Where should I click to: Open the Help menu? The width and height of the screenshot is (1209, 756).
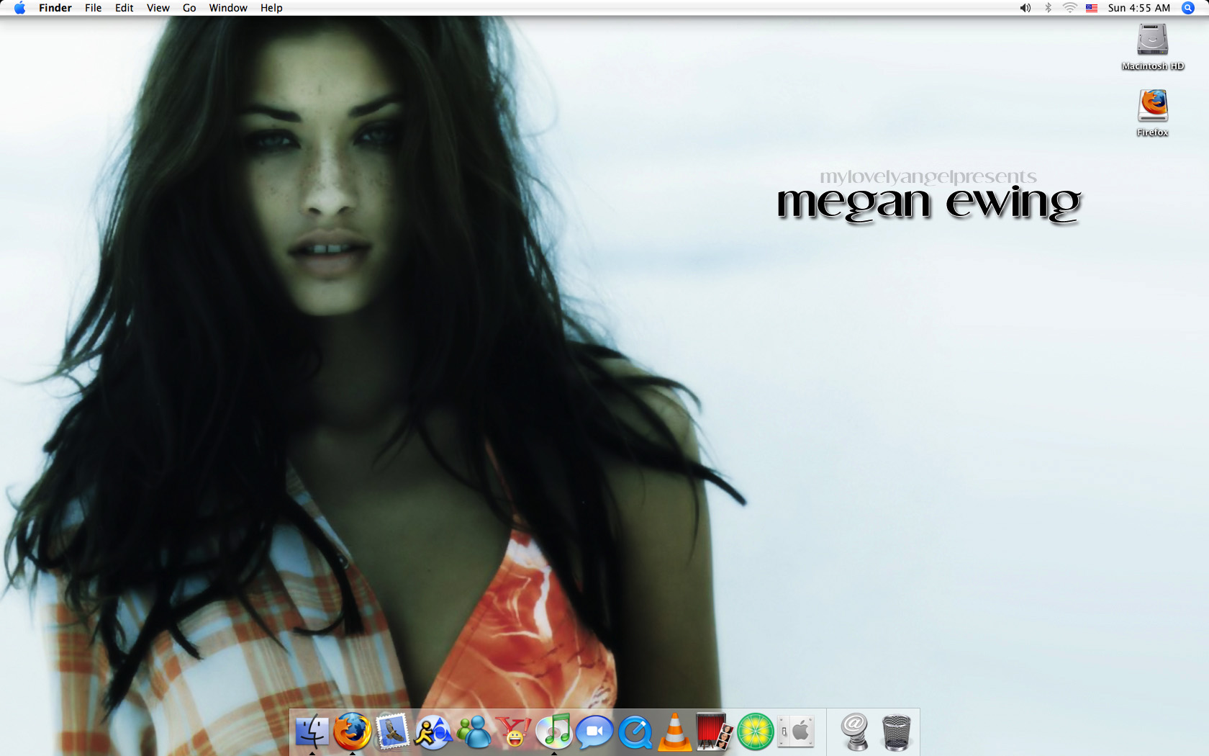[x=271, y=8]
